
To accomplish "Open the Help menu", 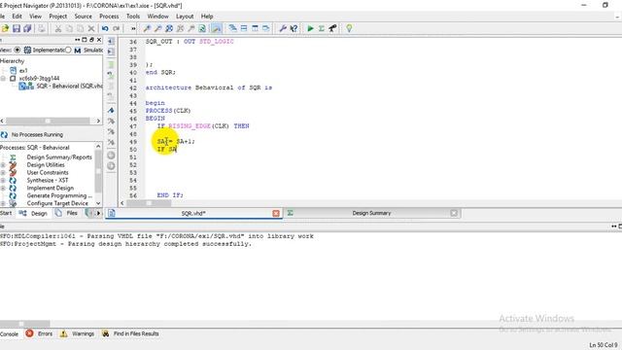I will coord(207,17).
